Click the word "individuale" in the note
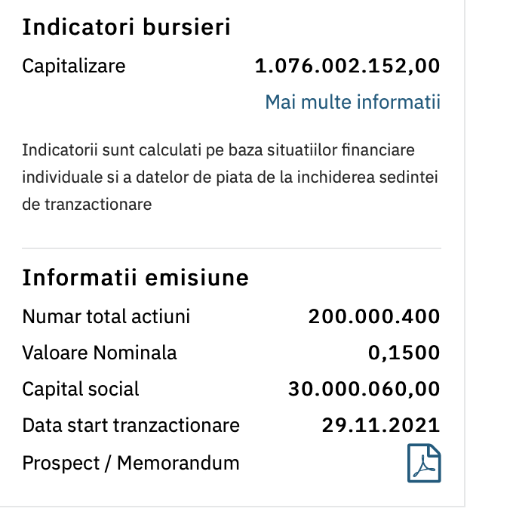The width and height of the screenshot is (513, 530). coord(57,177)
